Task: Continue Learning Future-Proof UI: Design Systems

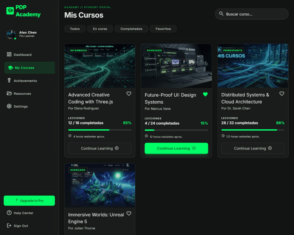Action: [x=176, y=148]
